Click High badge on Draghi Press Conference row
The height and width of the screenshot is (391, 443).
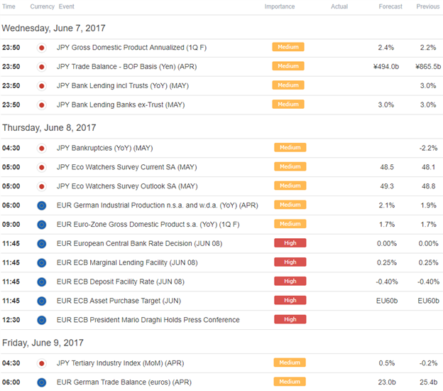pos(290,319)
